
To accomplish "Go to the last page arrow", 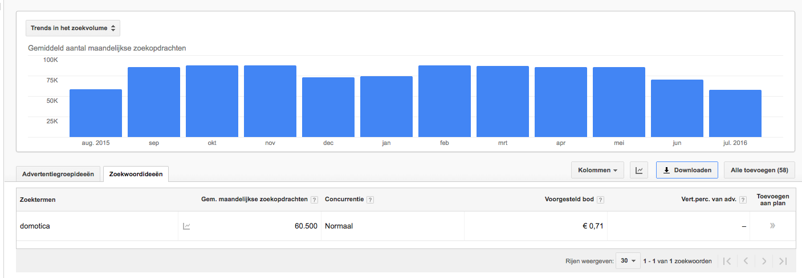I will 783,261.
